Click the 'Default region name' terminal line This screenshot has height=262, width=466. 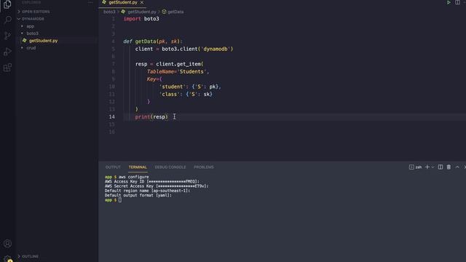pyautogui.click(x=147, y=191)
